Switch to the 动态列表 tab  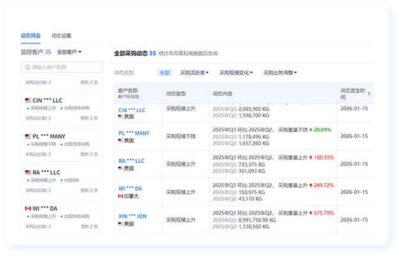point(31,36)
